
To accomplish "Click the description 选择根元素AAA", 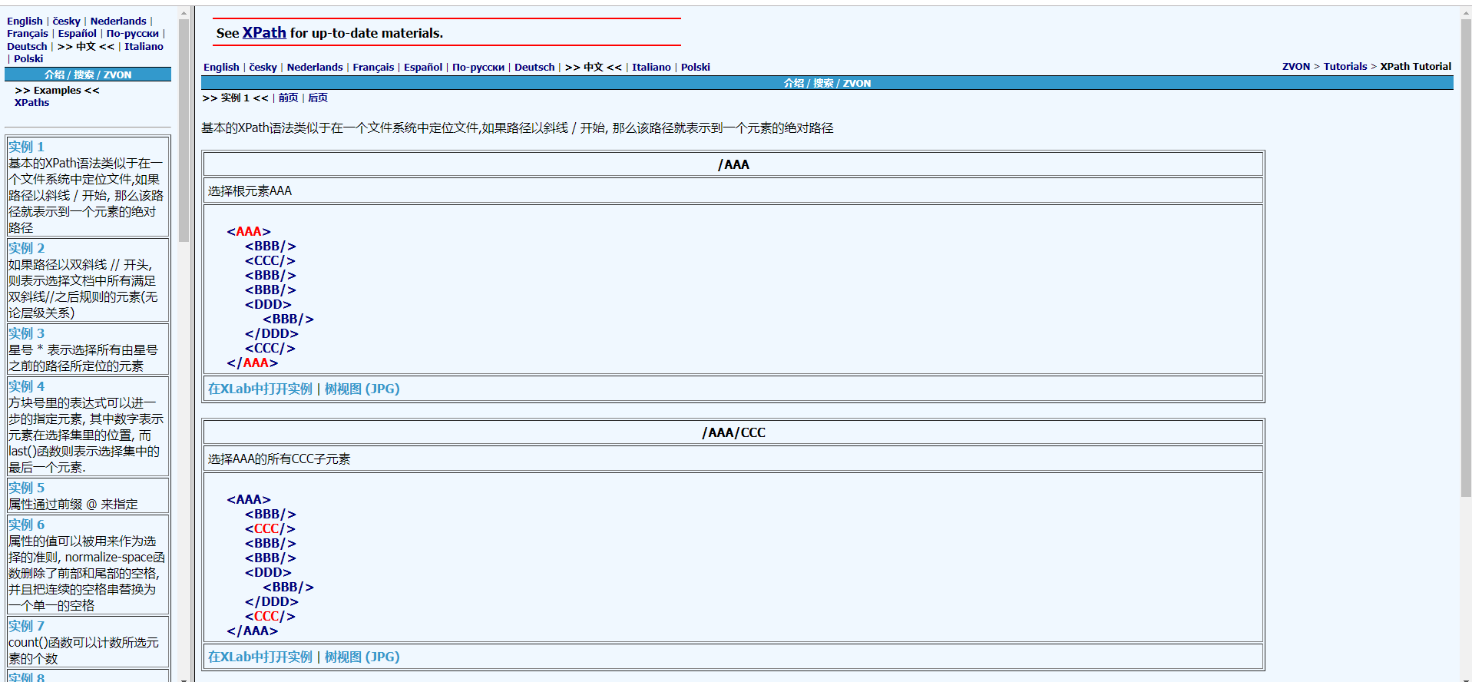I will (x=250, y=190).
